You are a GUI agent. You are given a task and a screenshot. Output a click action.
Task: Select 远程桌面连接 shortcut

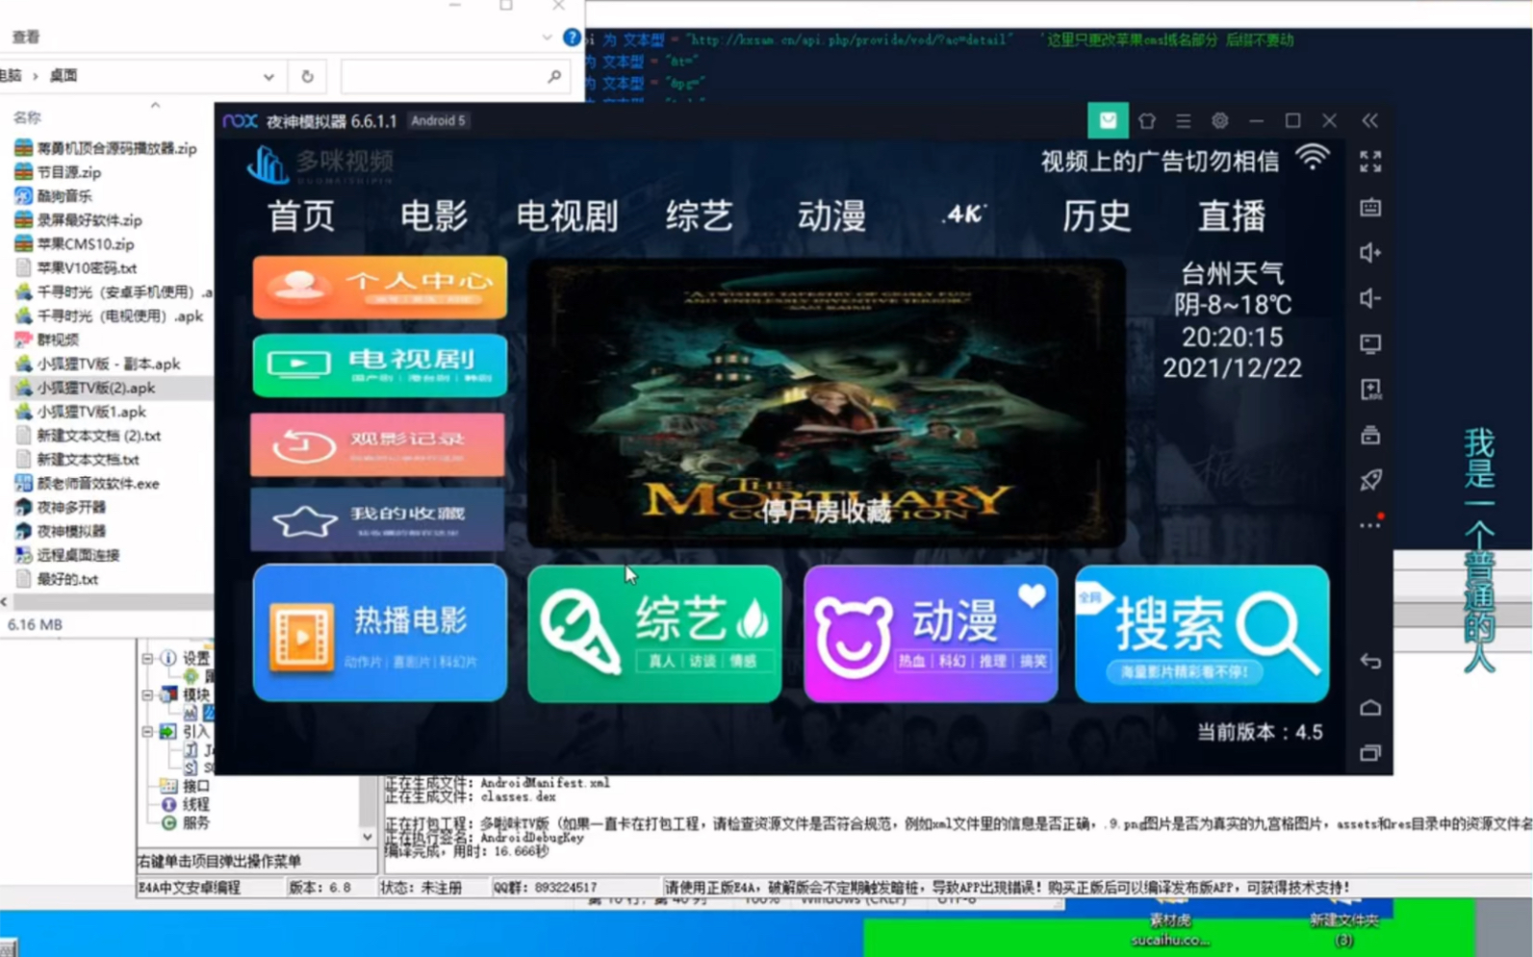(67, 555)
